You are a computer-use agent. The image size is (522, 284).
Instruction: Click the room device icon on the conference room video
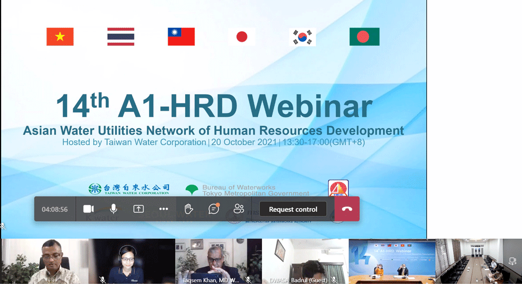(513, 262)
